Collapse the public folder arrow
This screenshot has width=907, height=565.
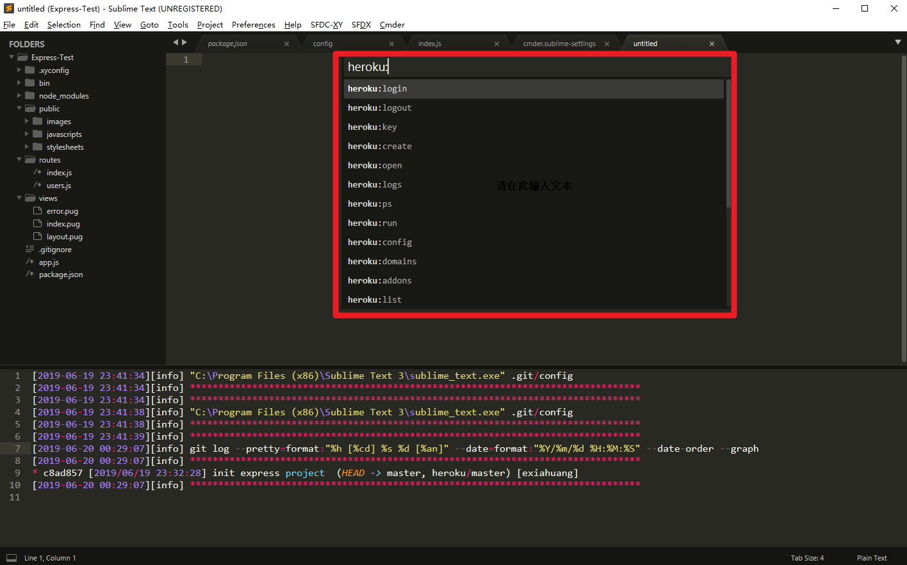point(19,109)
